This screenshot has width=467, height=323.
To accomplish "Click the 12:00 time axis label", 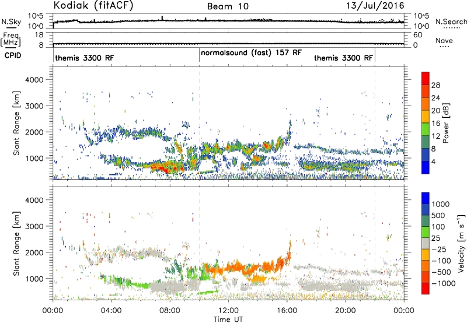I will pyautogui.click(x=228, y=311).
